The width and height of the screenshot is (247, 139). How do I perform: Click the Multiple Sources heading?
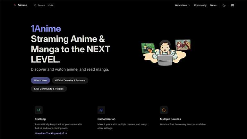click(170, 119)
